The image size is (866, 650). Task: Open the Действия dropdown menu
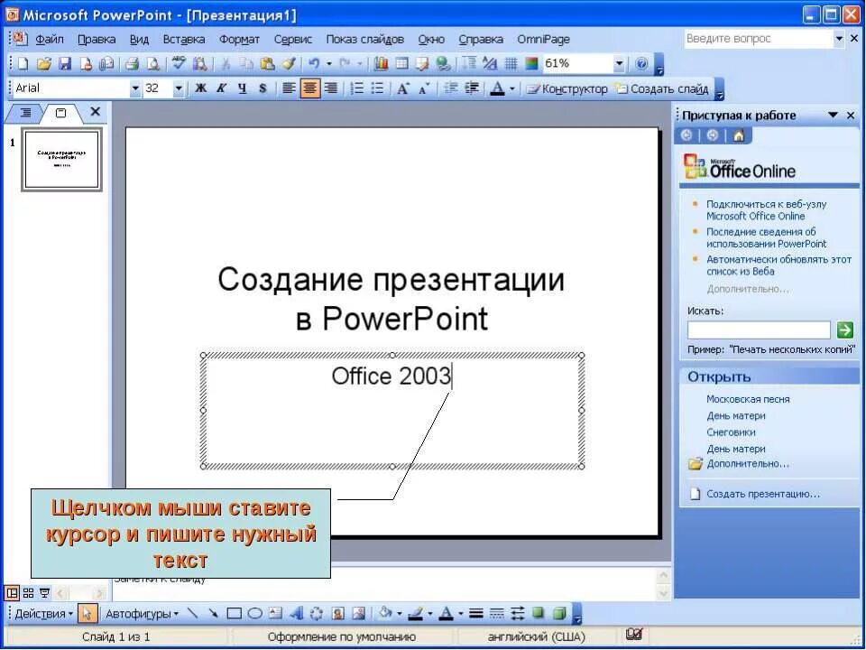43,614
